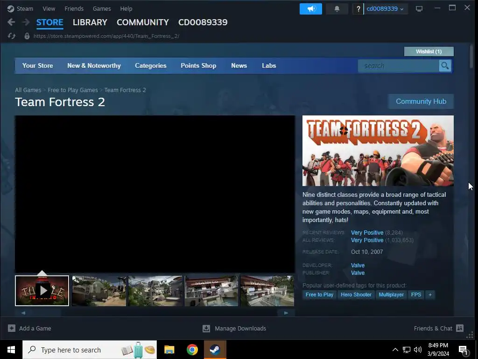Click the Wishlist (1) button
The height and width of the screenshot is (359, 478).
pyautogui.click(x=429, y=51)
